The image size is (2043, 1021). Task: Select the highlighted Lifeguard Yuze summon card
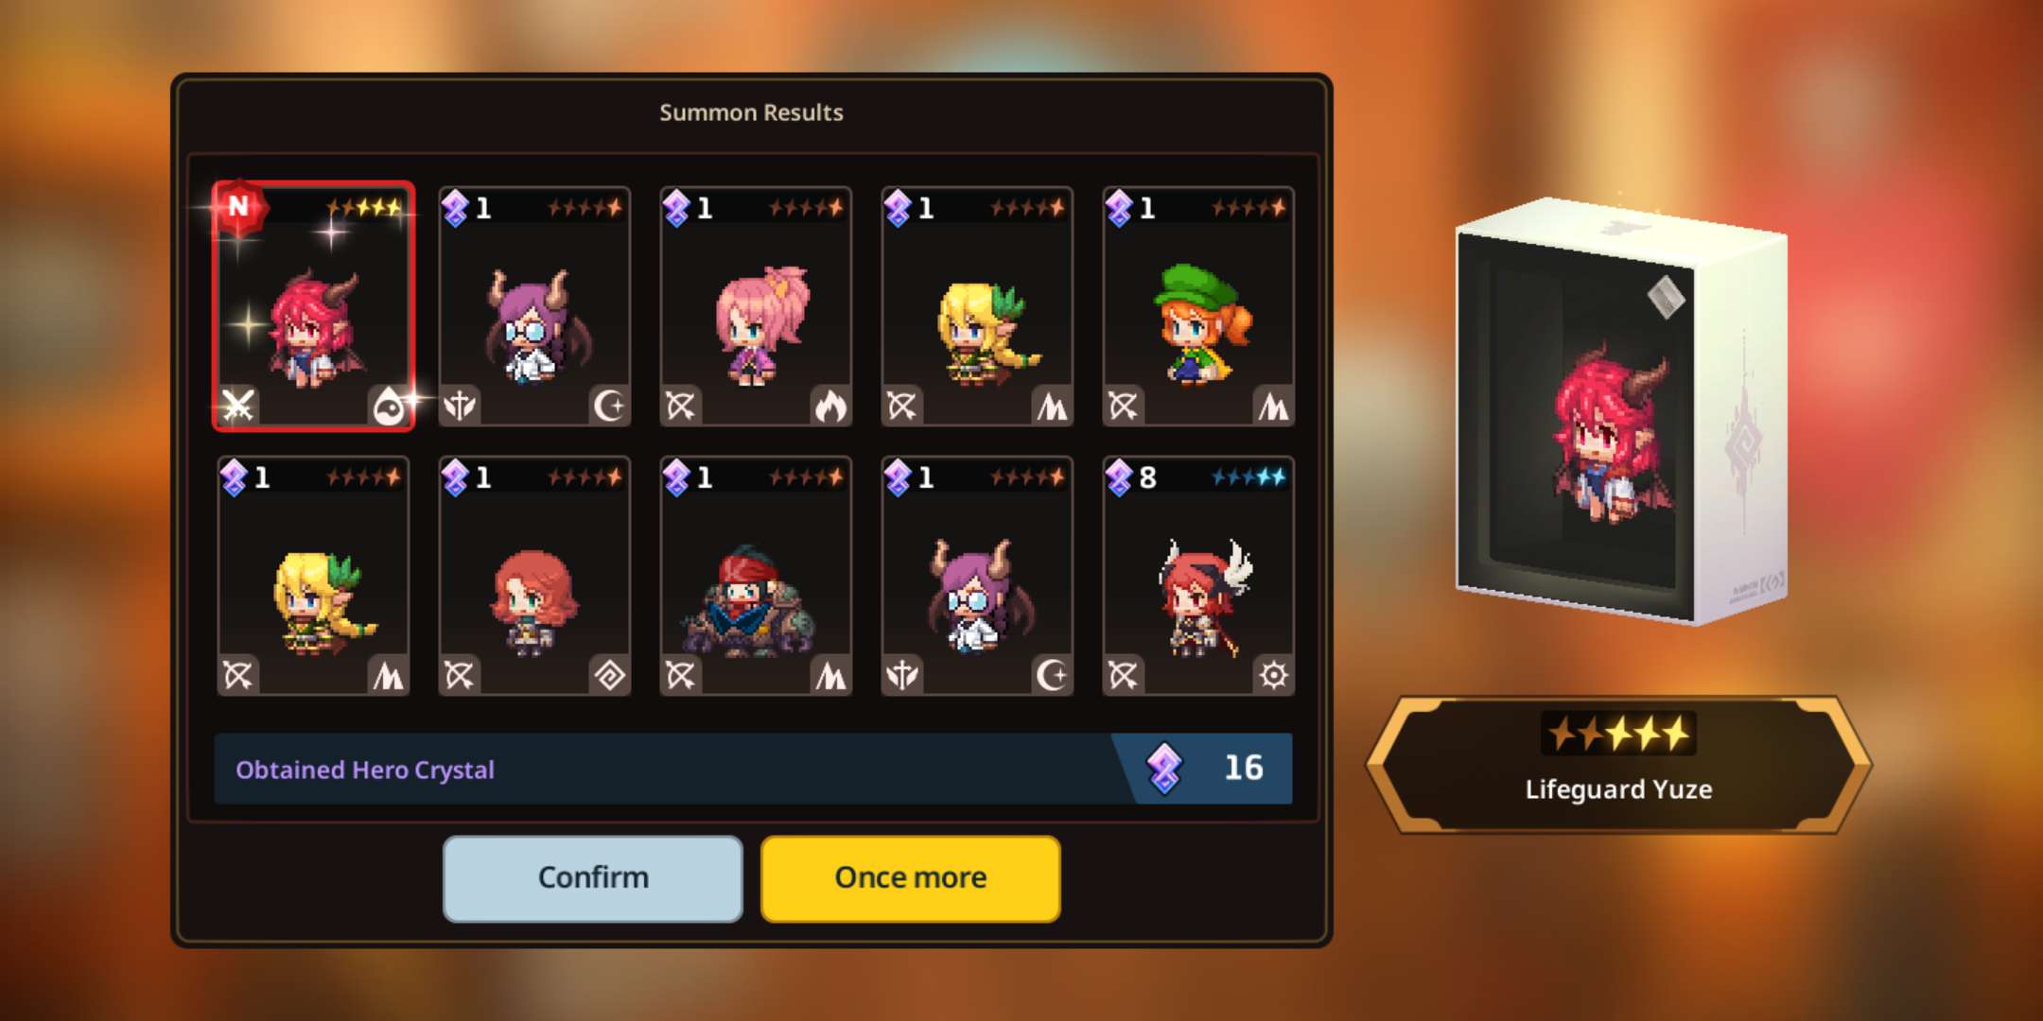click(313, 306)
